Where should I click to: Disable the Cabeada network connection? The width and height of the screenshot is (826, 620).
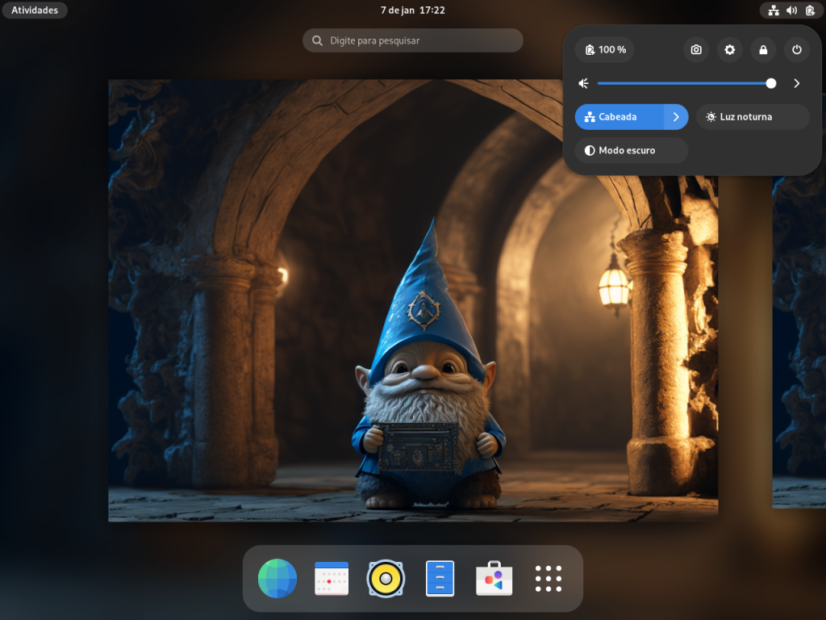pos(621,116)
